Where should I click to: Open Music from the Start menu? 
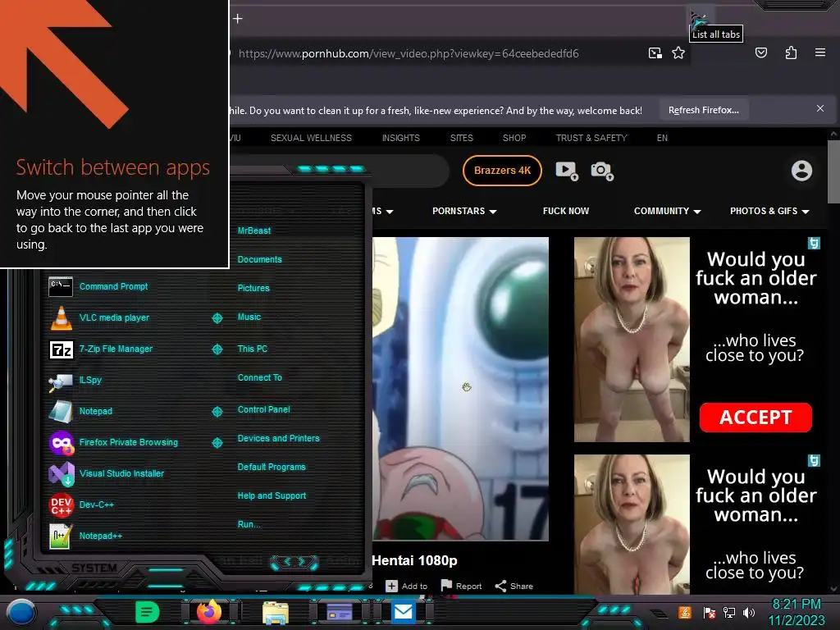249,317
